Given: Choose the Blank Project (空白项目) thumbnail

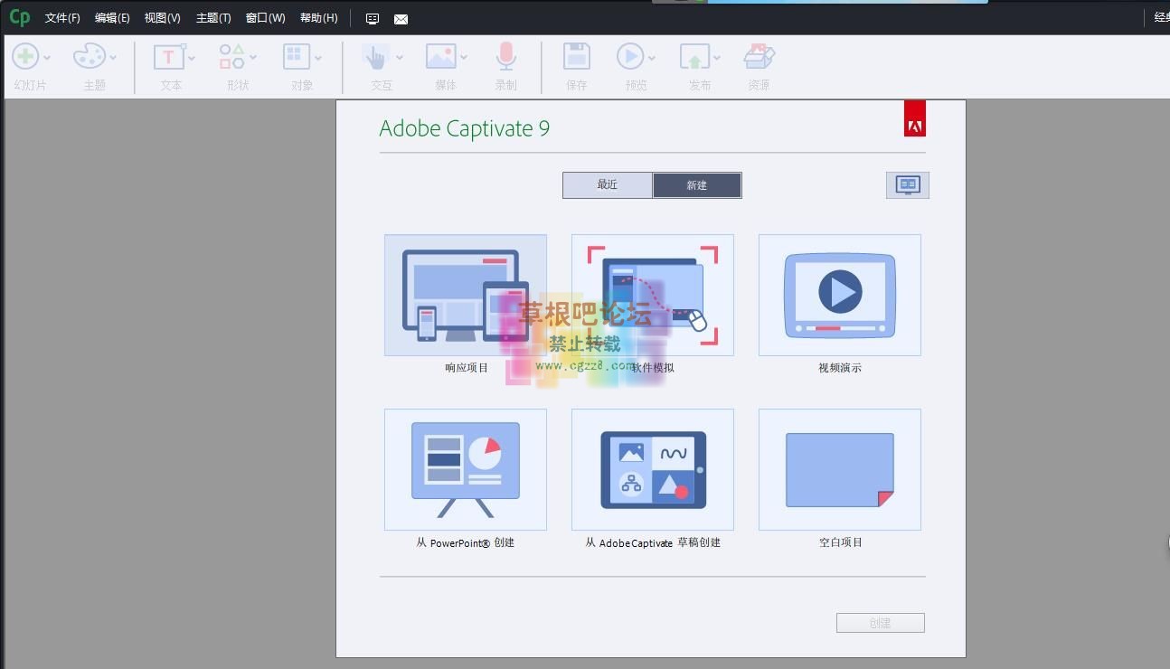Looking at the screenshot, I should (x=839, y=469).
